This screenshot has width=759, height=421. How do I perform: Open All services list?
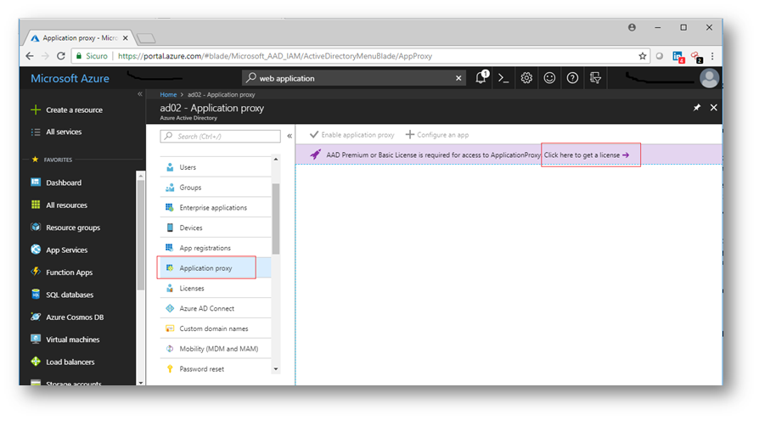(57, 132)
